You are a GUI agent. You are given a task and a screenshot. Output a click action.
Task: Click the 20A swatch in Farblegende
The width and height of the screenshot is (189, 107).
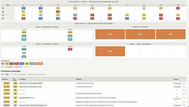(27, 64)
